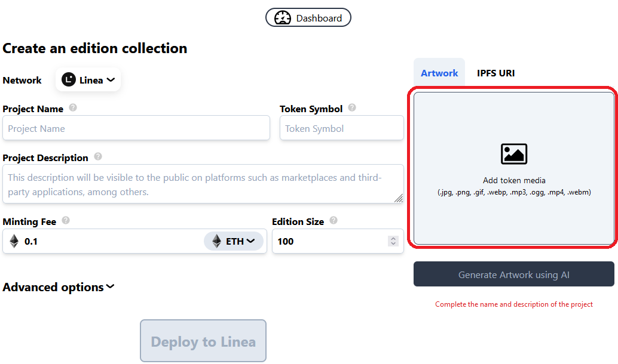Click the image placeholder icon for token media

tap(514, 154)
